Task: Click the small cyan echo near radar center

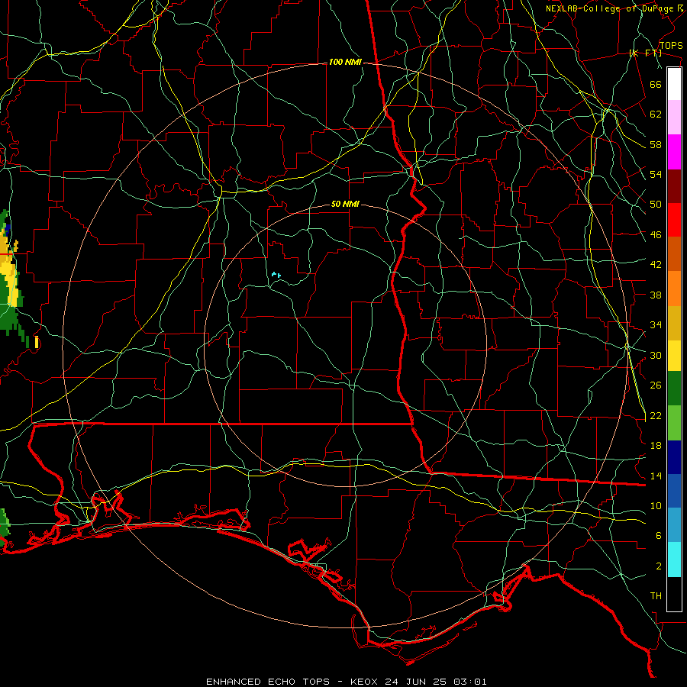Action: (276, 275)
